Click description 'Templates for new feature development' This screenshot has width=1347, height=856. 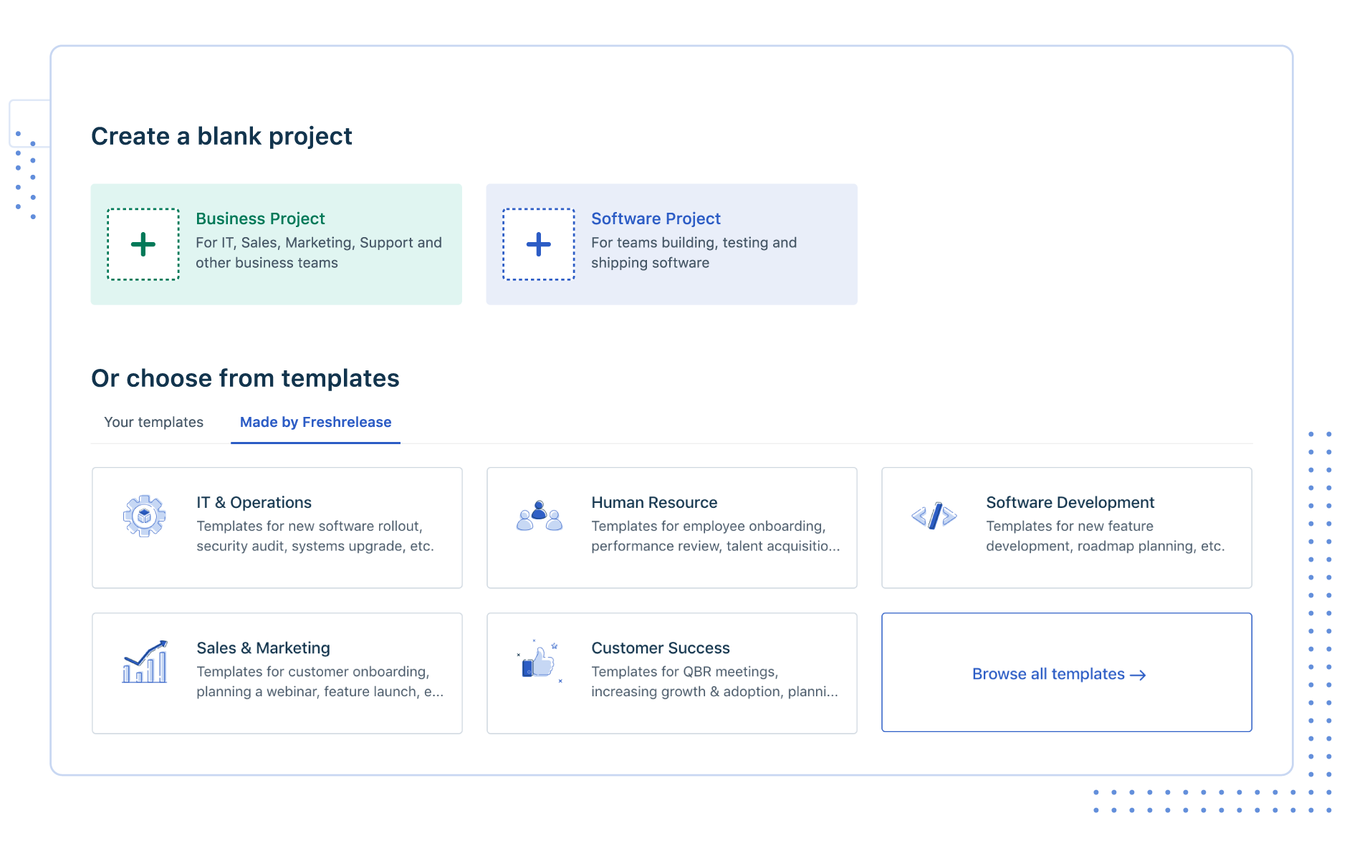click(1106, 536)
